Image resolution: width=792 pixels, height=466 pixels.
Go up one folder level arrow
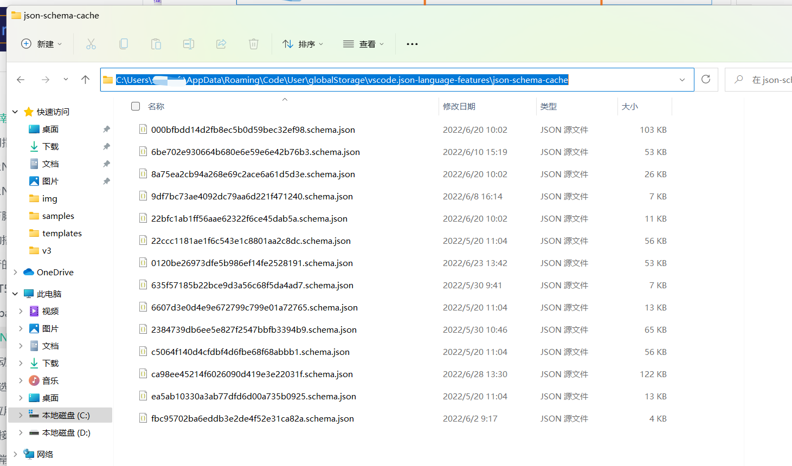(x=85, y=80)
